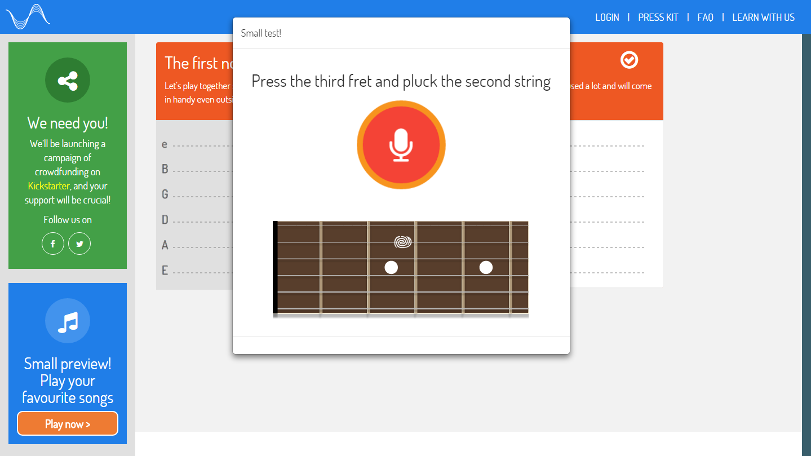
Task: Click the page's vertical scrollbar
Action: [x=806, y=245]
